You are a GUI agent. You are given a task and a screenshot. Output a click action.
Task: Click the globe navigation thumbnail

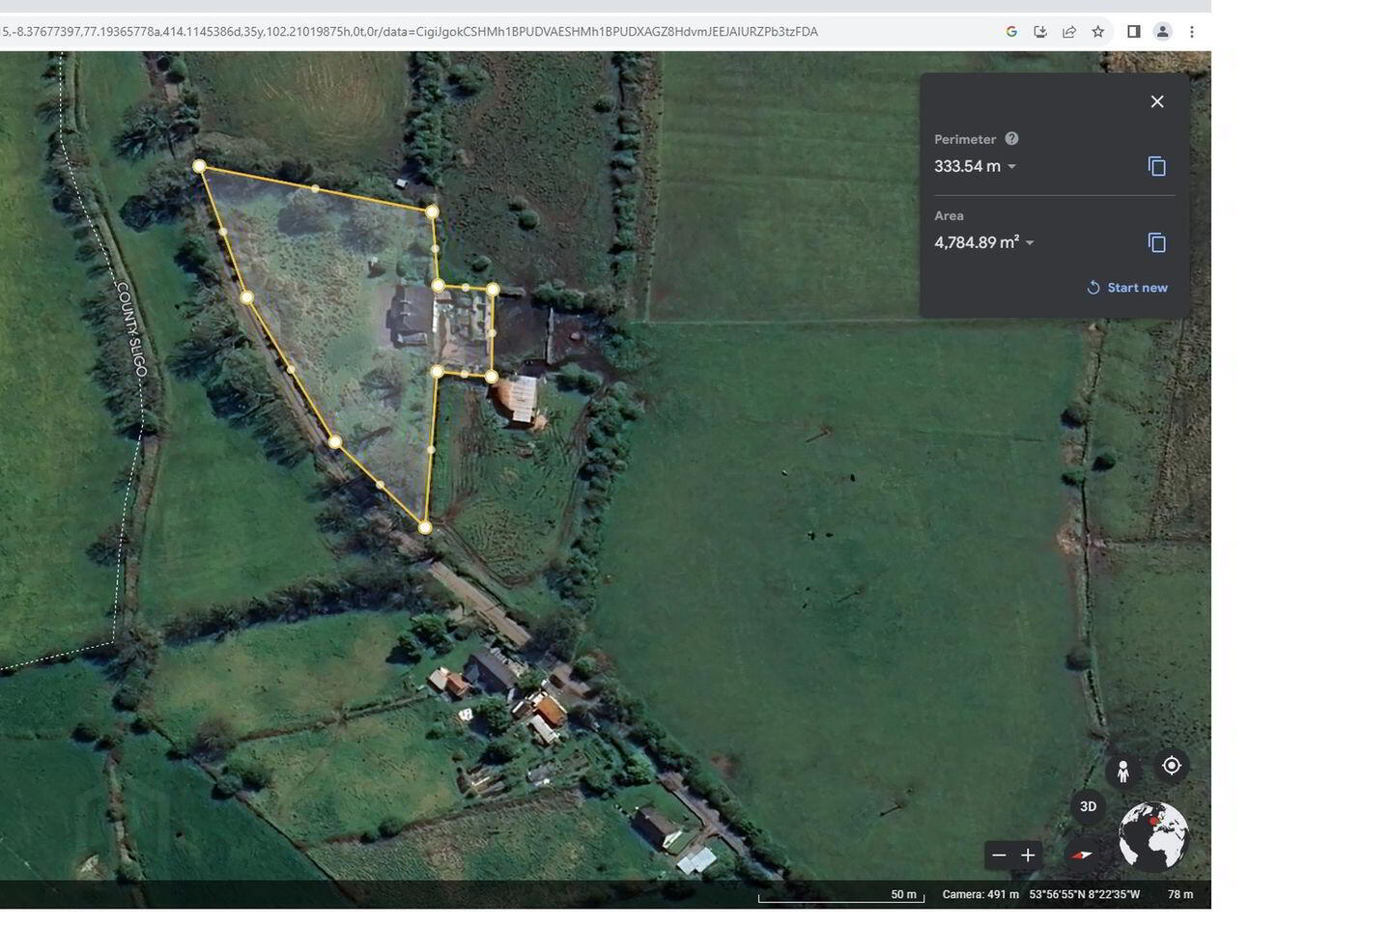[x=1153, y=836]
